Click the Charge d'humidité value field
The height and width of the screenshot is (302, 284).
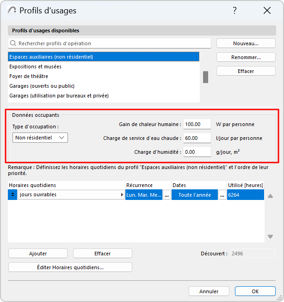tap(197, 152)
